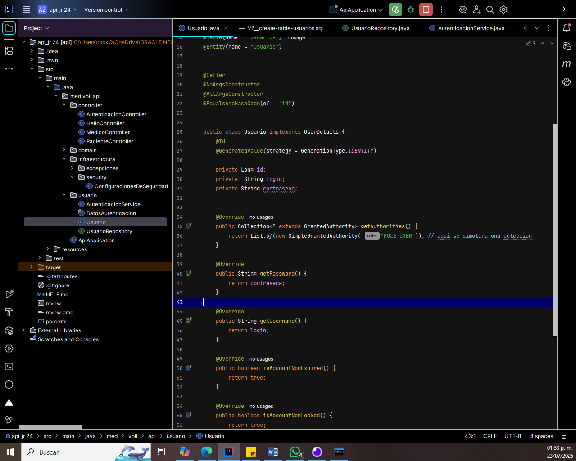Open the Run tool window

9,294
